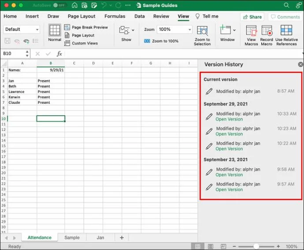This screenshot has width=304, height=250.
Task: Expand the Undo history dropdown arrow
Action: click(x=111, y=5)
